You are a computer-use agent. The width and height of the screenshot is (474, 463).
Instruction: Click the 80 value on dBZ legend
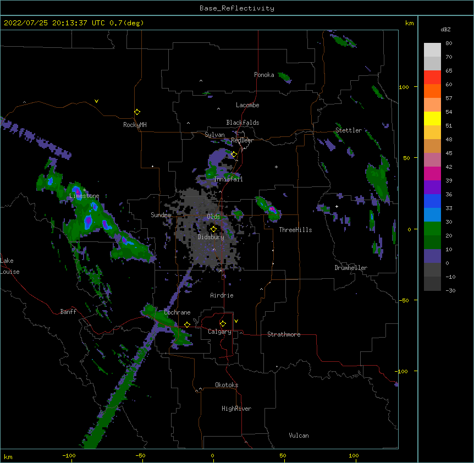point(449,43)
